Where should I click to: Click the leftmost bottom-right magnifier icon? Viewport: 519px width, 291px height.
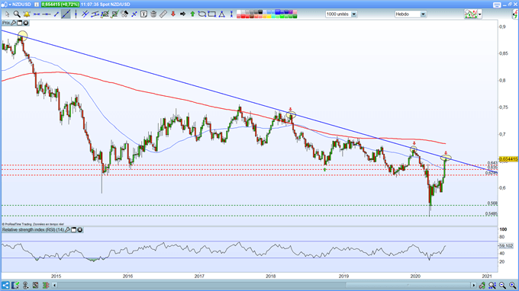click(492, 285)
